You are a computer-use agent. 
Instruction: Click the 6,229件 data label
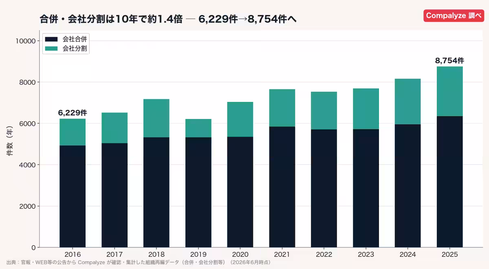[x=73, y=113]
